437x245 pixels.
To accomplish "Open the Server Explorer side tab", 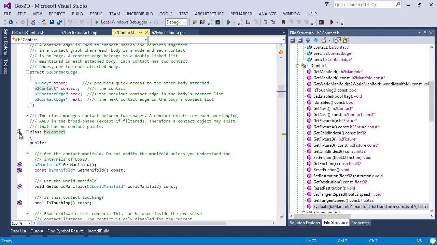I will pyautogui.click(x=5, y=42).
